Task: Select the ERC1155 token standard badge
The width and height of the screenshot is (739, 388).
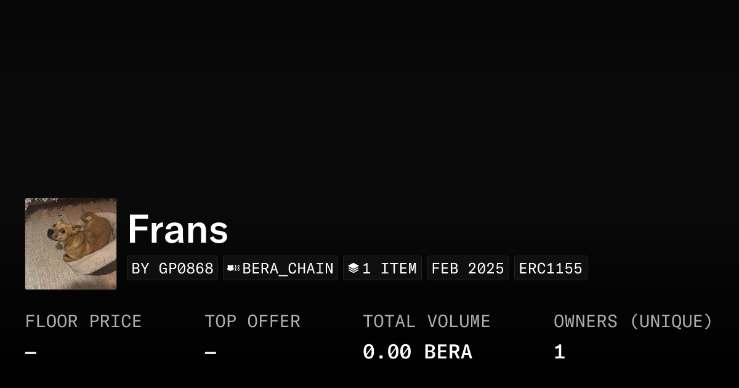Action: [551, 268]
